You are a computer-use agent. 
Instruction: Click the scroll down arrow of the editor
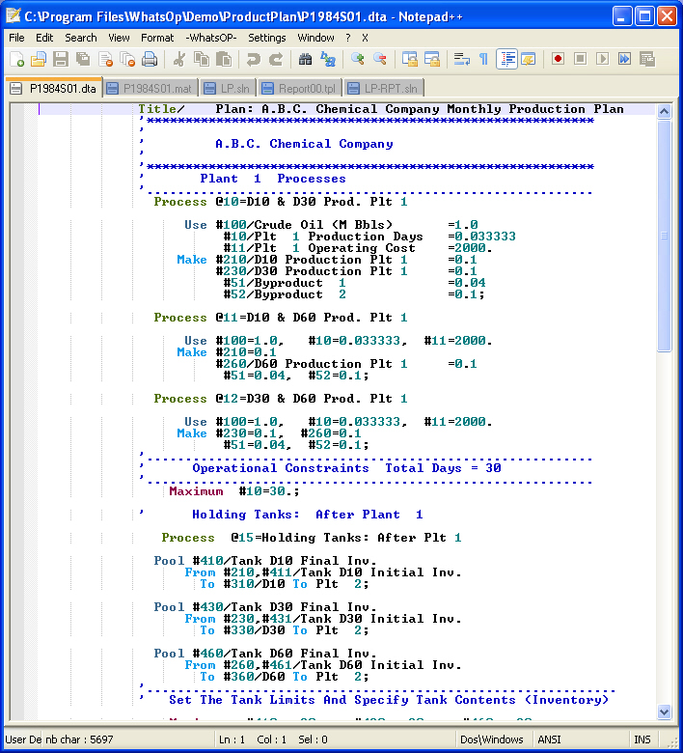click(x=665, y=711)
